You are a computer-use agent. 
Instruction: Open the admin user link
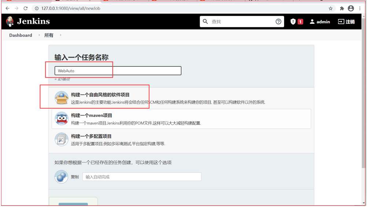pyautogui.click(x=320, y=22)
